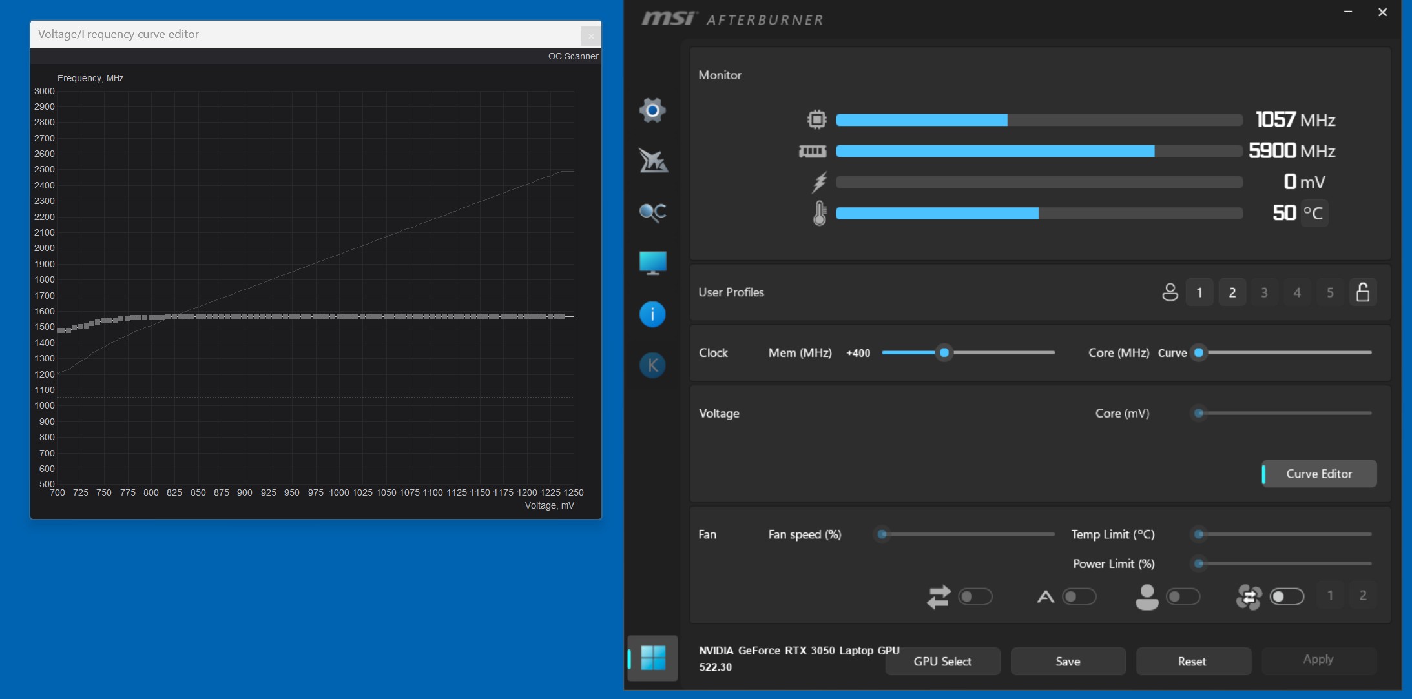This screenshot has width=1412, height=699.
Task: Click the GPU Select button
Action: tap(942, 662)
